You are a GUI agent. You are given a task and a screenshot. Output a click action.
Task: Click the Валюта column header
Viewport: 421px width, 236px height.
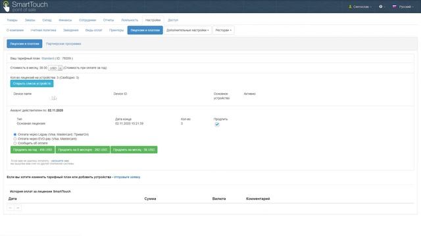tap(219, 199)
